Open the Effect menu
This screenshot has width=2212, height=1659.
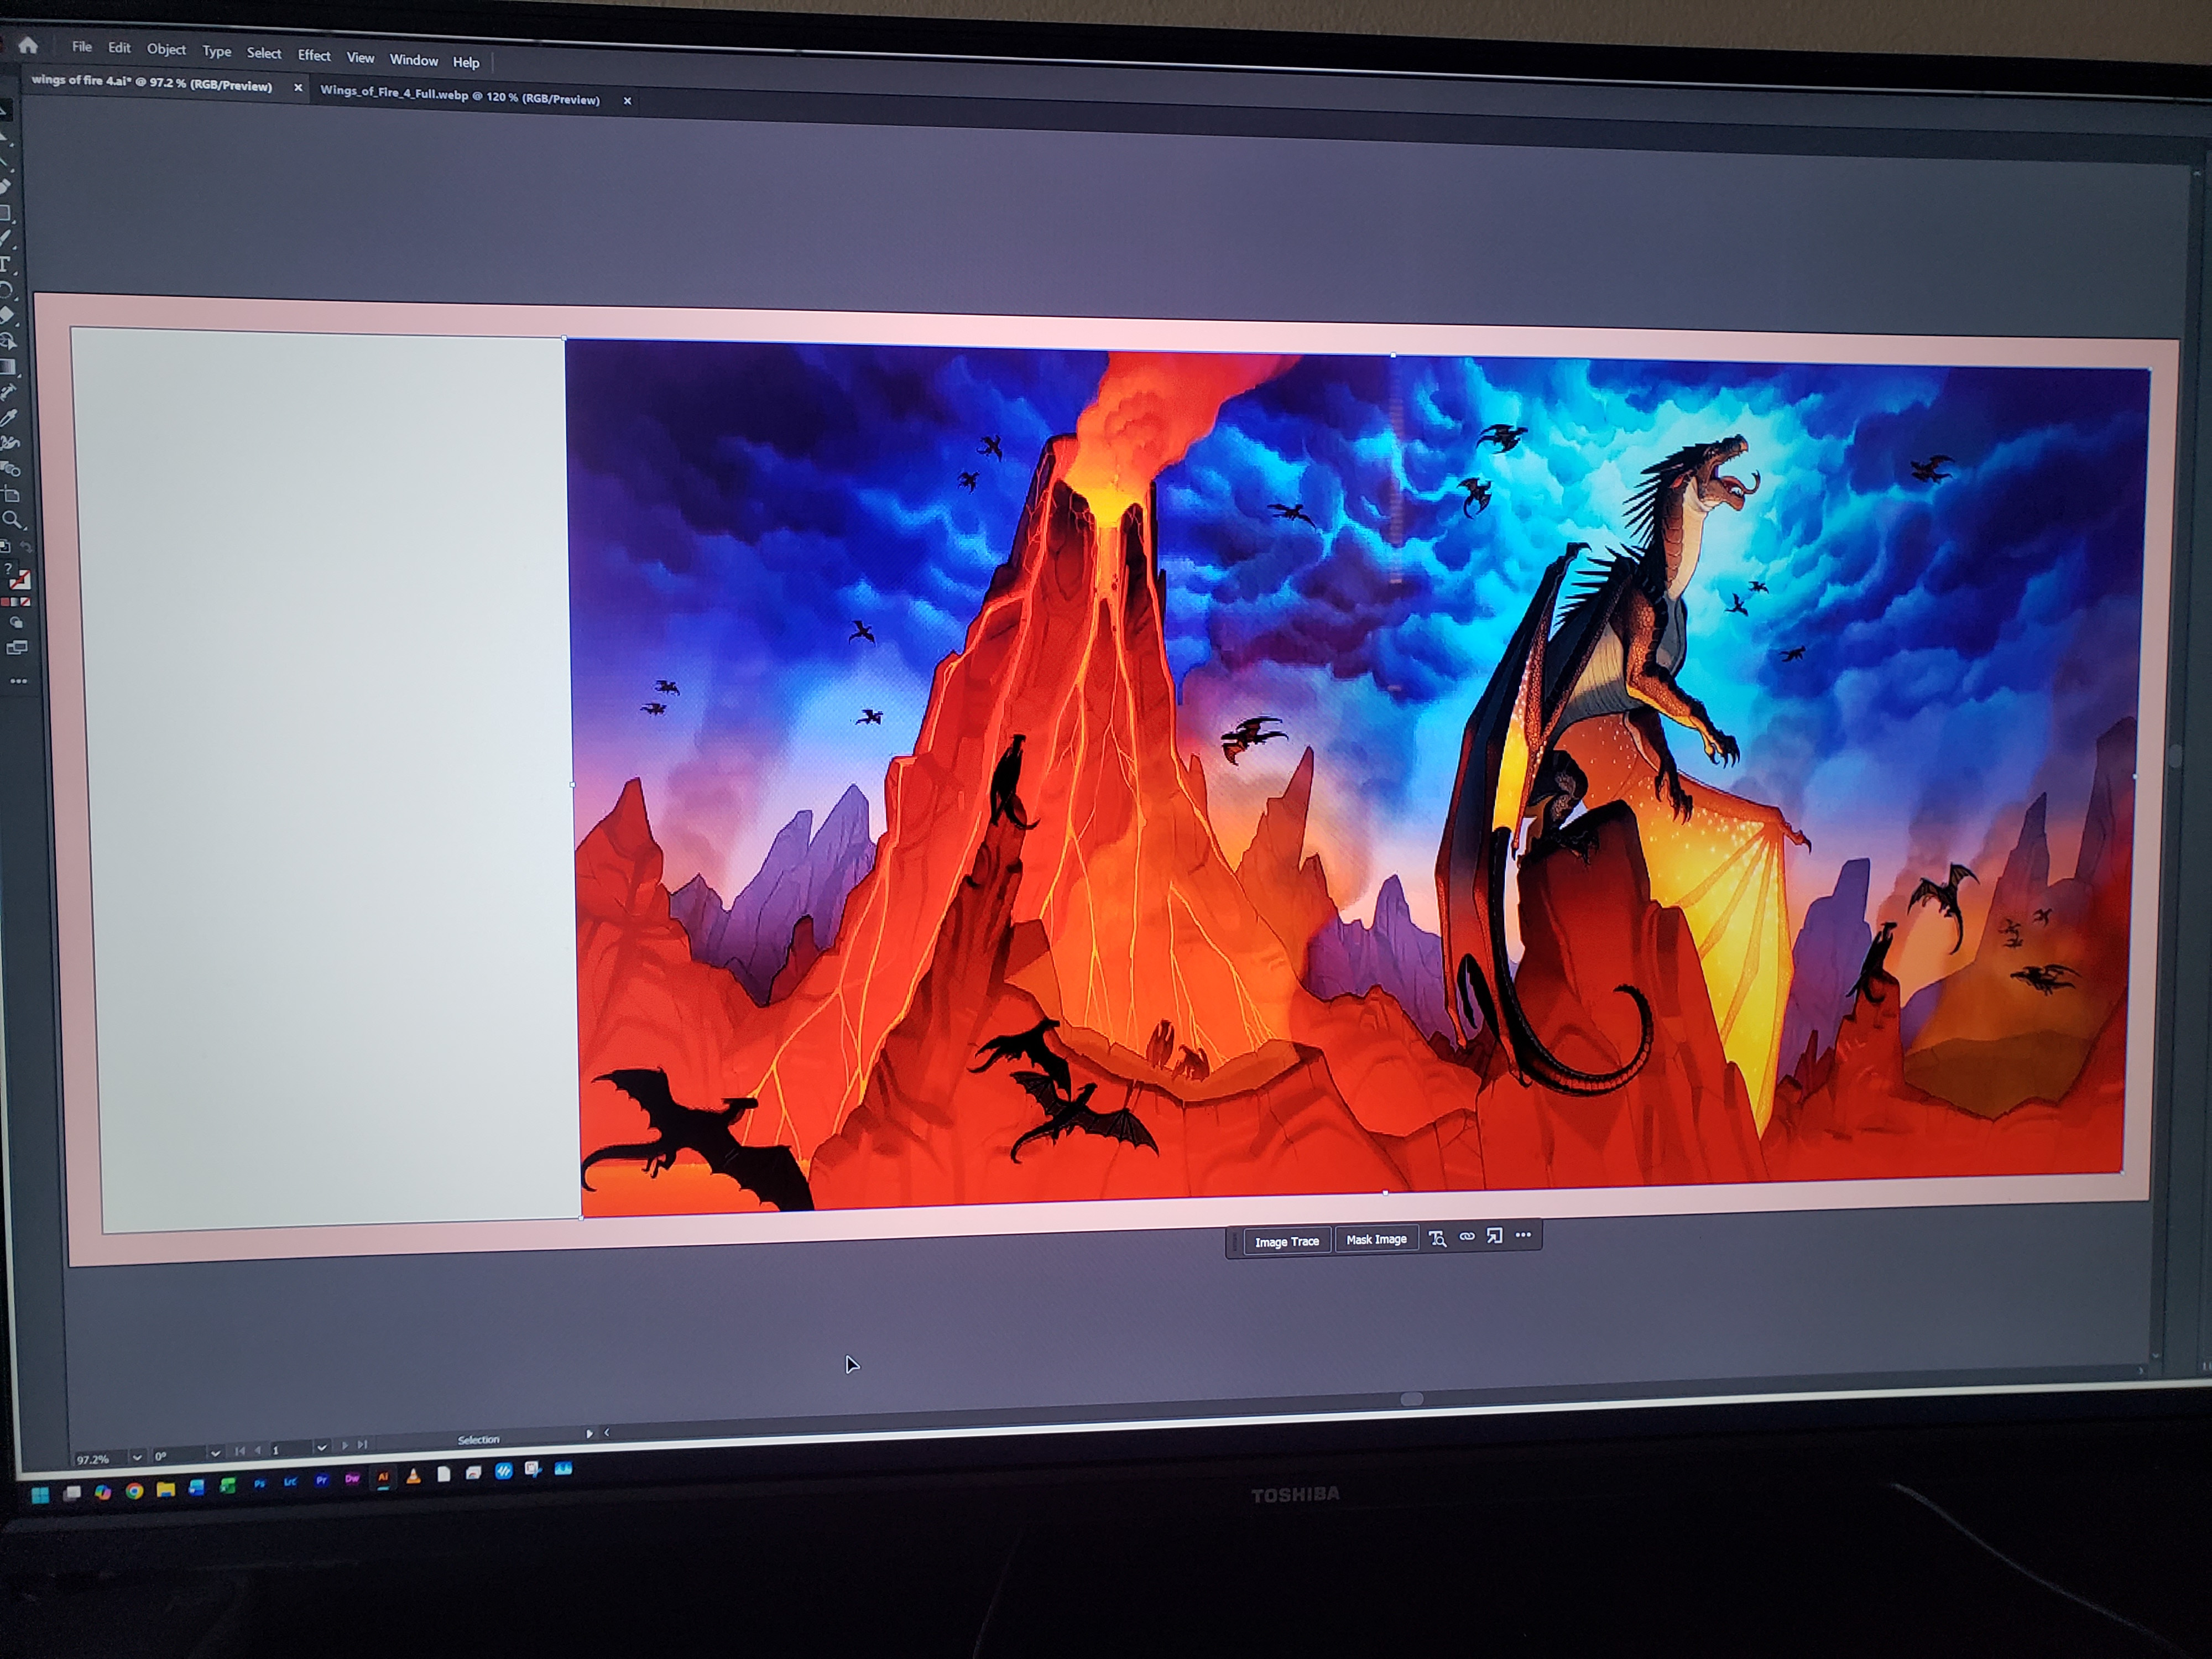[x=313, y=56]
